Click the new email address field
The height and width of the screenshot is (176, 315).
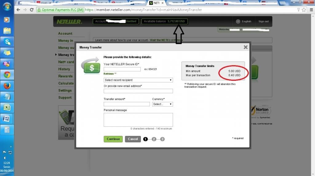[x=138, y=91]
